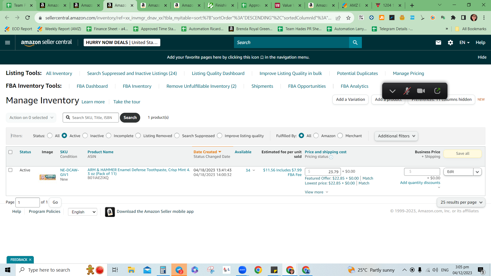Click the Amazon Seller Central logo

(x=46, y=42)
